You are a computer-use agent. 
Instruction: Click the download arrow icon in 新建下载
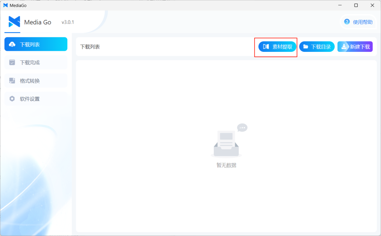(x=344, y=47)
